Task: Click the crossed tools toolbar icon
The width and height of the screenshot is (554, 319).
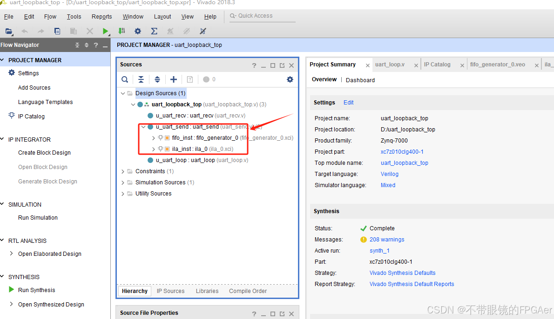Action: tap(203, 32)
